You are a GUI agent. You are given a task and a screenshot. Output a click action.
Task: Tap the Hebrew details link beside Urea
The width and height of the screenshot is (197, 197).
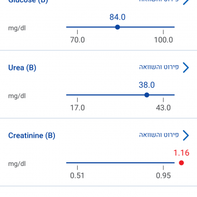(x=159, y=67)
